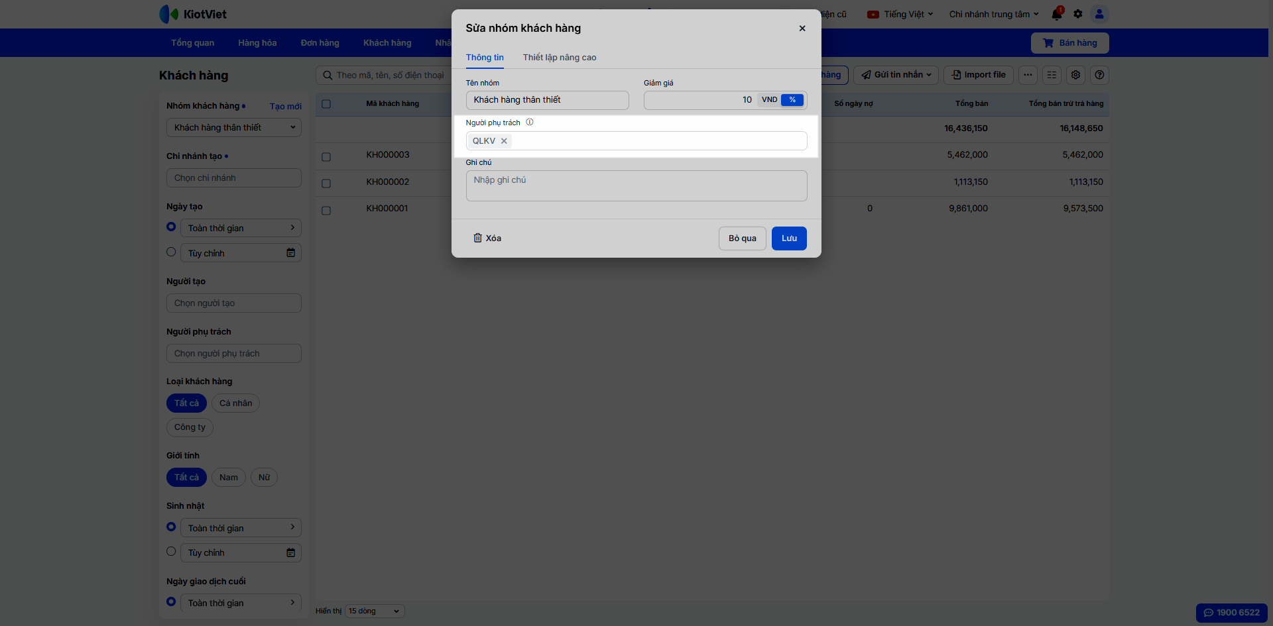Select Ngày giao dịch cuối Toàn thời gian radio

171,602
